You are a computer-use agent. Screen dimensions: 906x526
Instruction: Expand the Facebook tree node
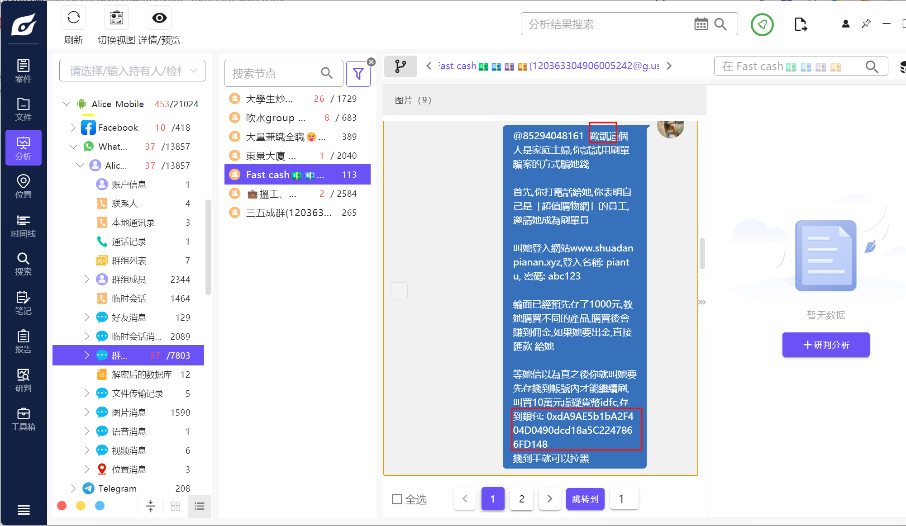(73, 128)
